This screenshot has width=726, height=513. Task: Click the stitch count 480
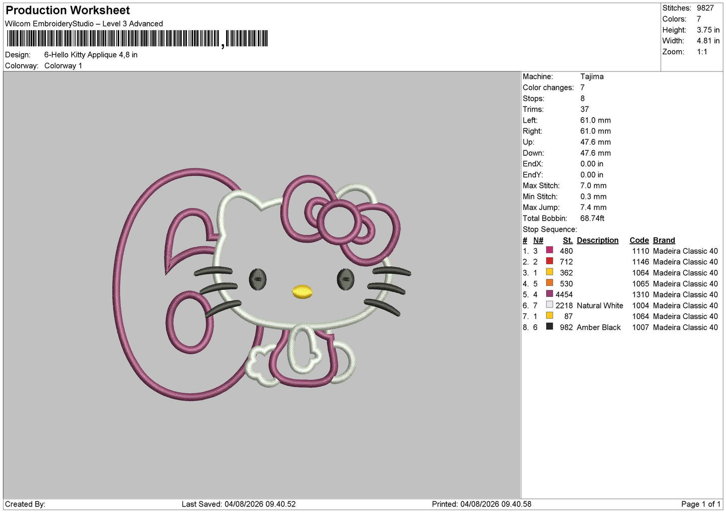566,251
